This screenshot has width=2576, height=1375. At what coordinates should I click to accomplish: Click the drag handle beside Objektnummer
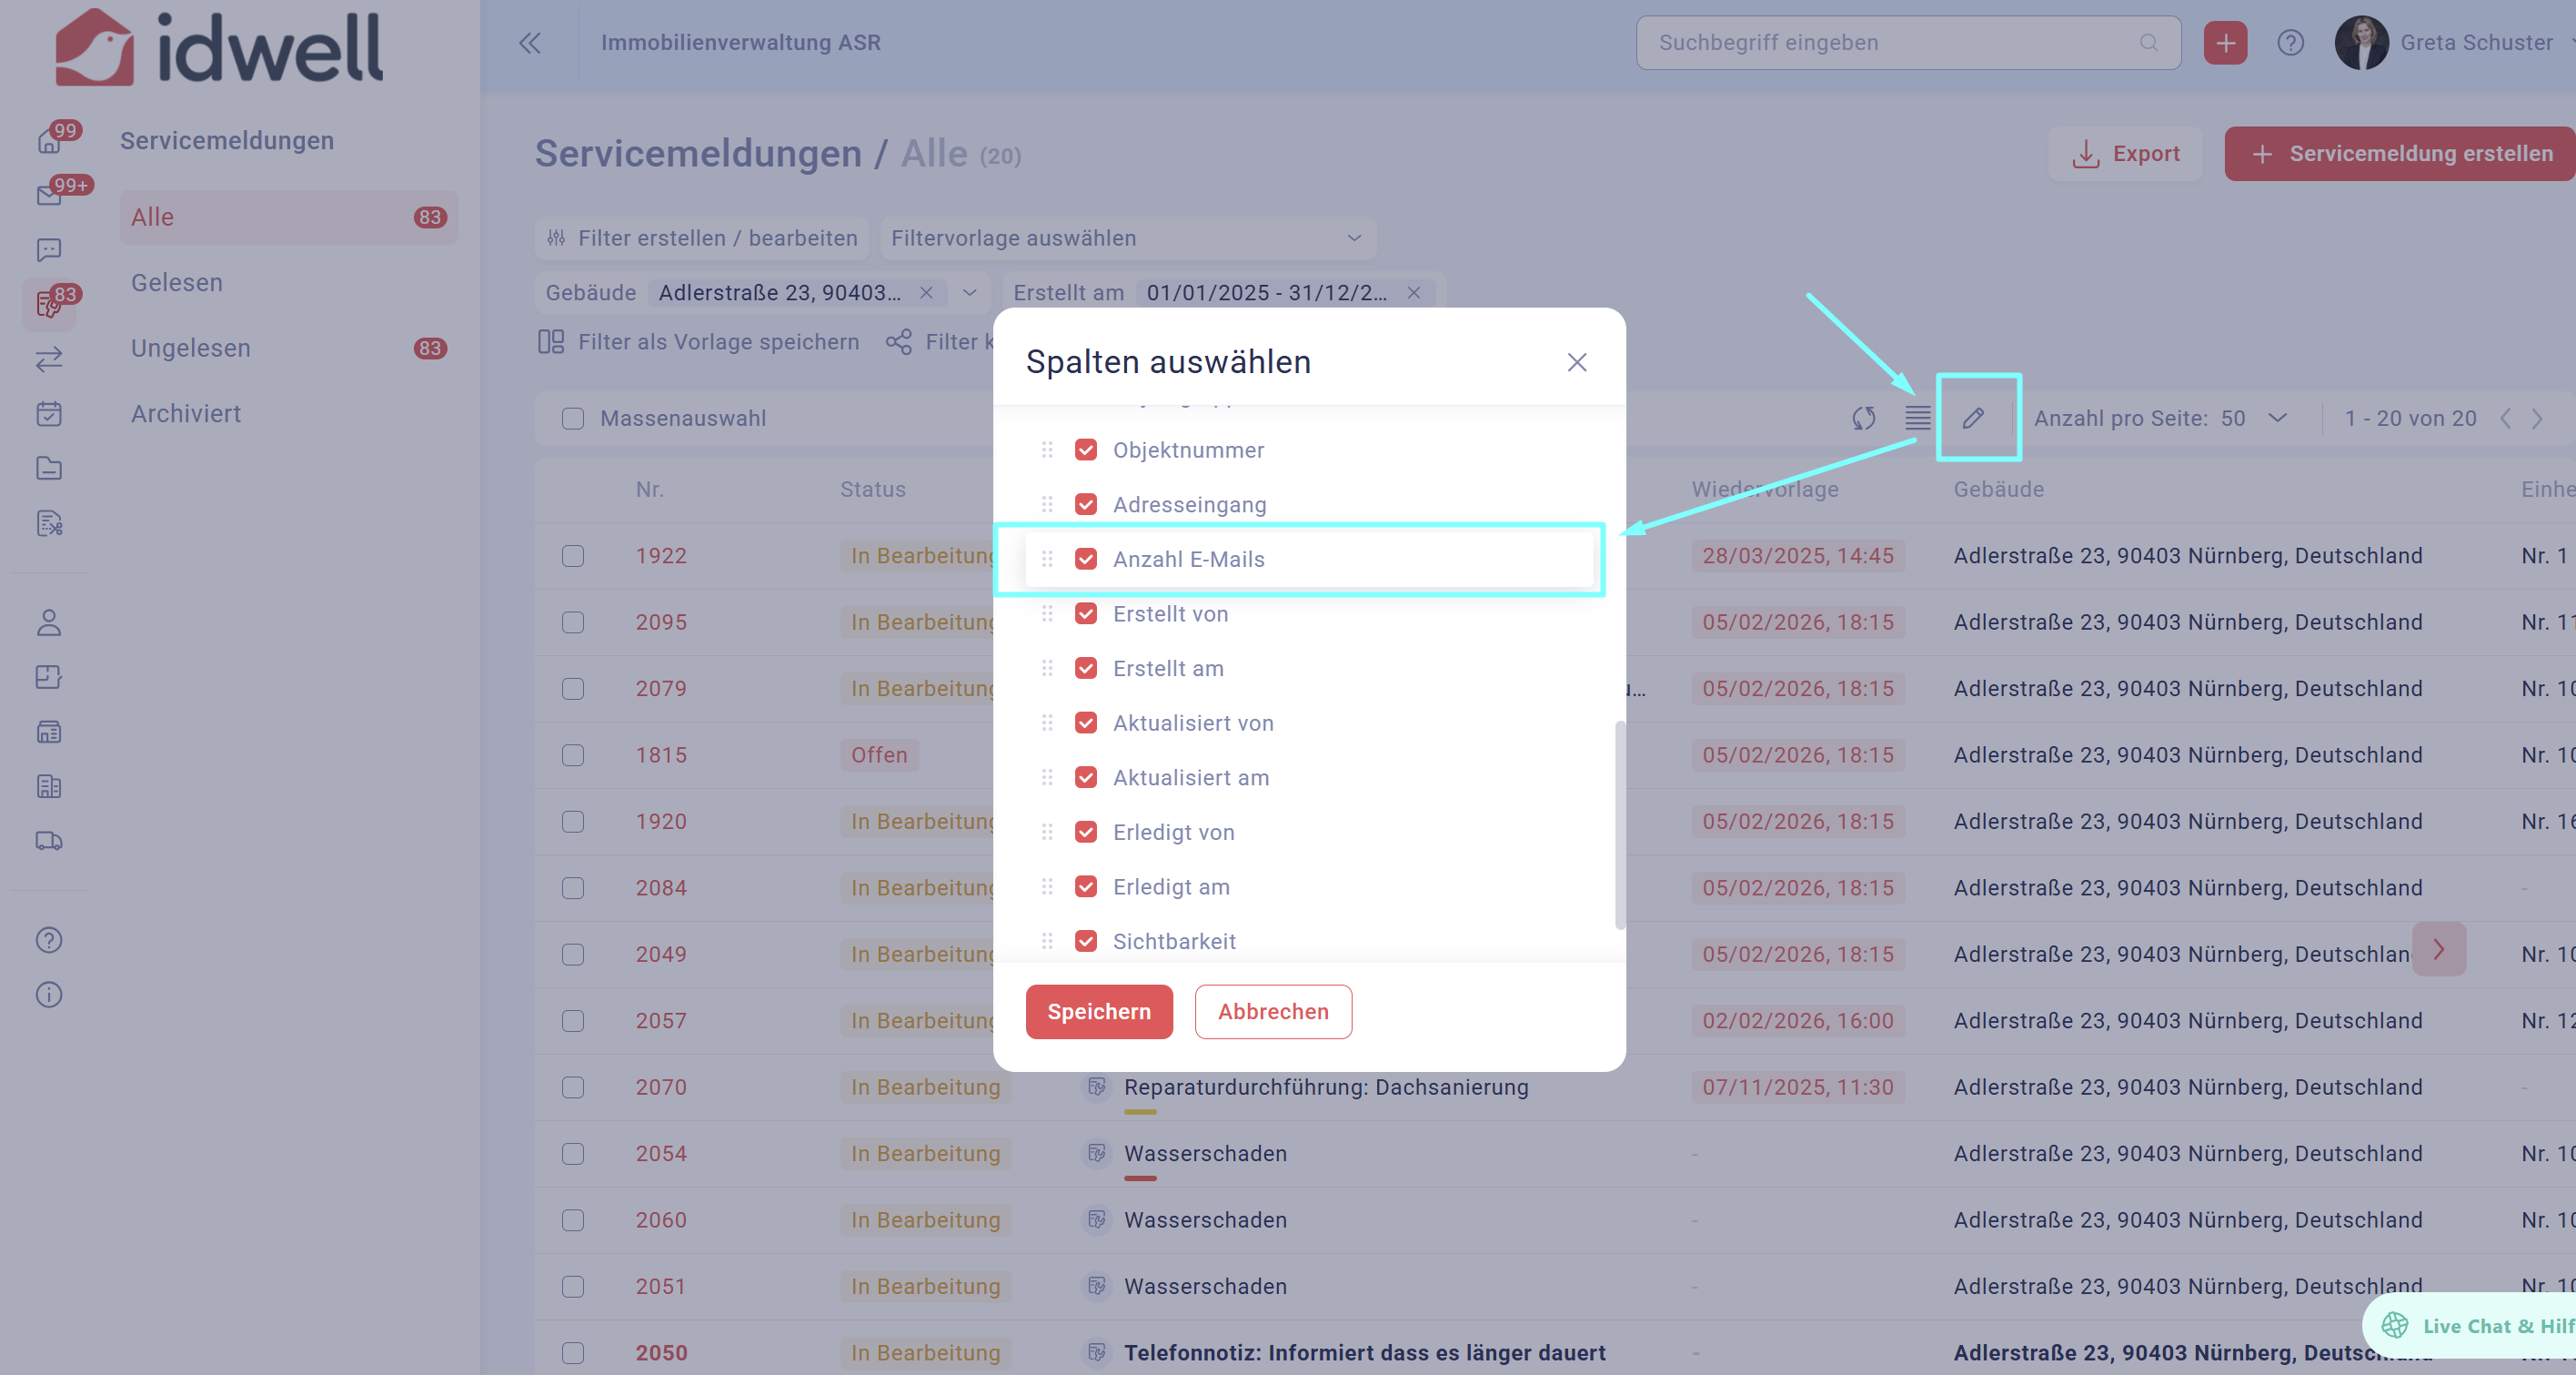click(x=1047, y=450)
